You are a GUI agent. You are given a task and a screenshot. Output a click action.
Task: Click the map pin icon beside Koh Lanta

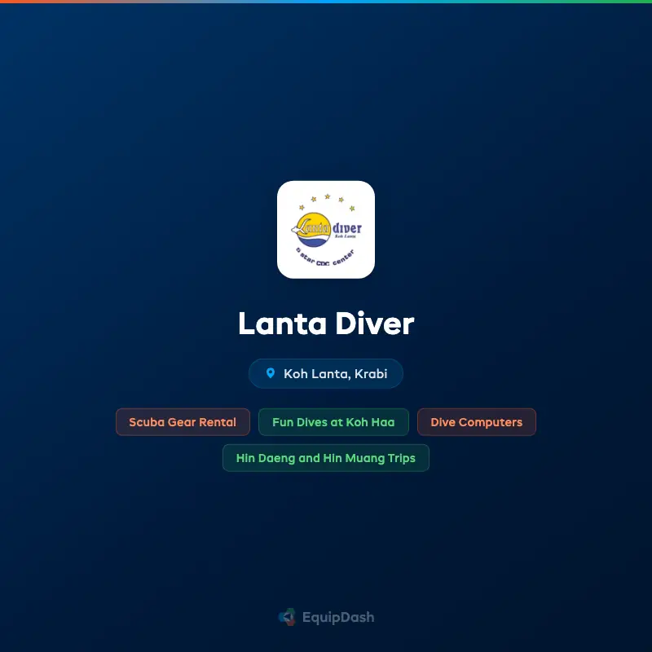click(271, 373)
